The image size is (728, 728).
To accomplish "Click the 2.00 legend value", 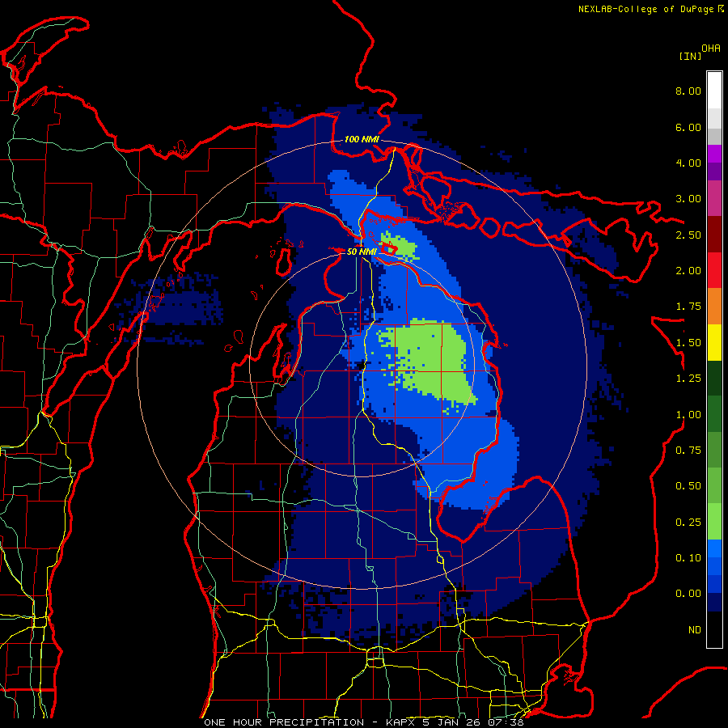I will point(688,271).
